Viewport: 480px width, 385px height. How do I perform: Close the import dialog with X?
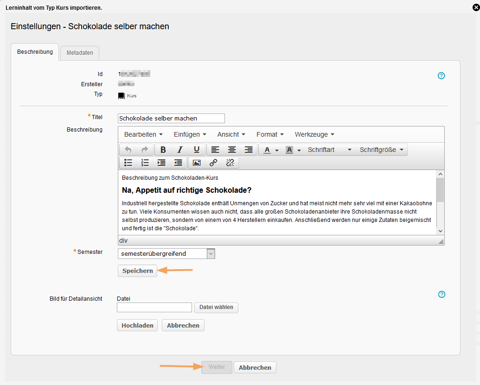pos(476,7)
